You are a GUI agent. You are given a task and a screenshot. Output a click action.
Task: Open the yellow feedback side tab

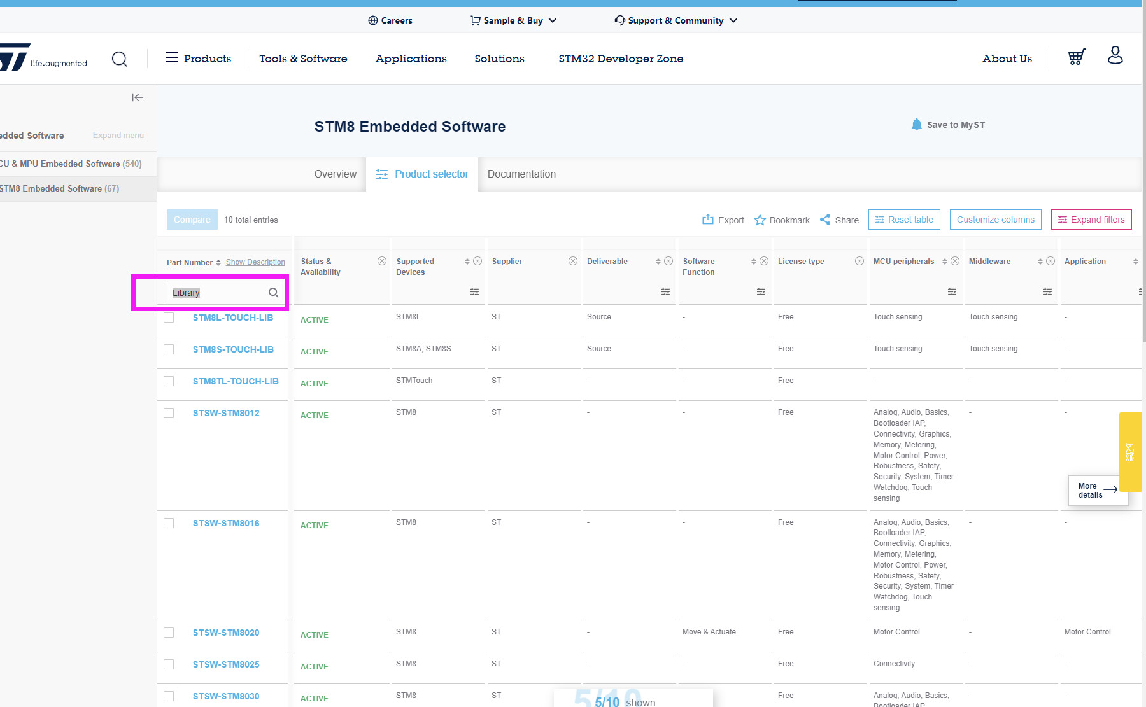[x=1130, y=452]
